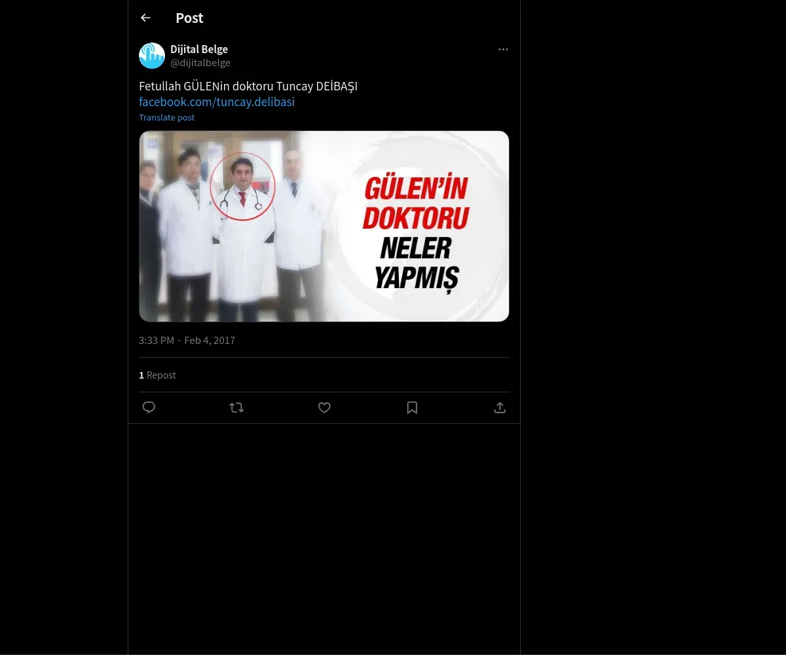
Task: Click Translate post
Action: click(x=166, y=117)
